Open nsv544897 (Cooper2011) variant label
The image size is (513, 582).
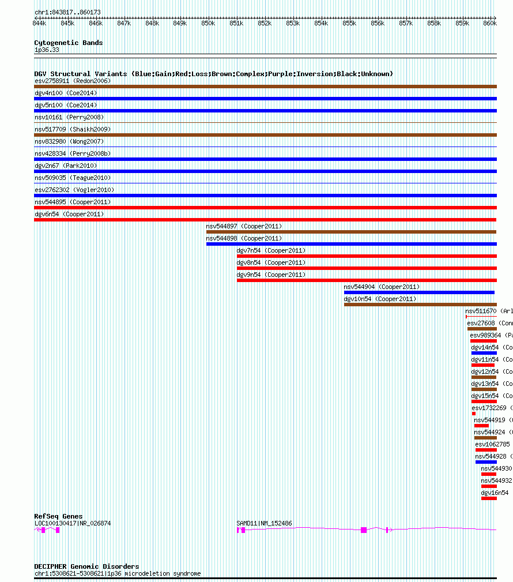pyautogui.click(x=244, y=226)
